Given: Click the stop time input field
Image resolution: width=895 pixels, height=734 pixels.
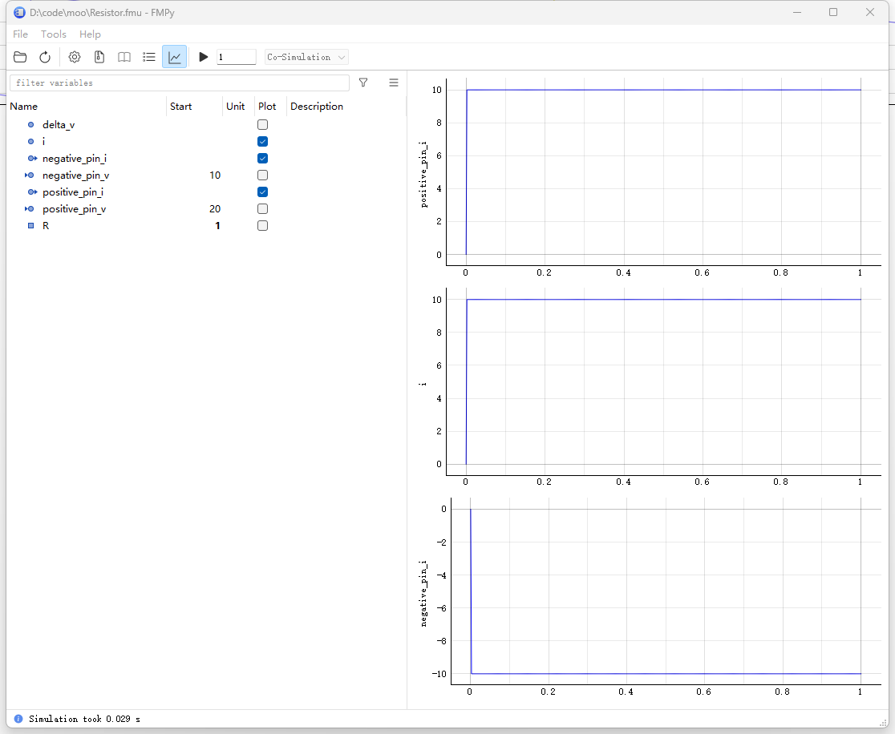Looking at the screenshot, I should pyautogui.click(x=237, y=57).
